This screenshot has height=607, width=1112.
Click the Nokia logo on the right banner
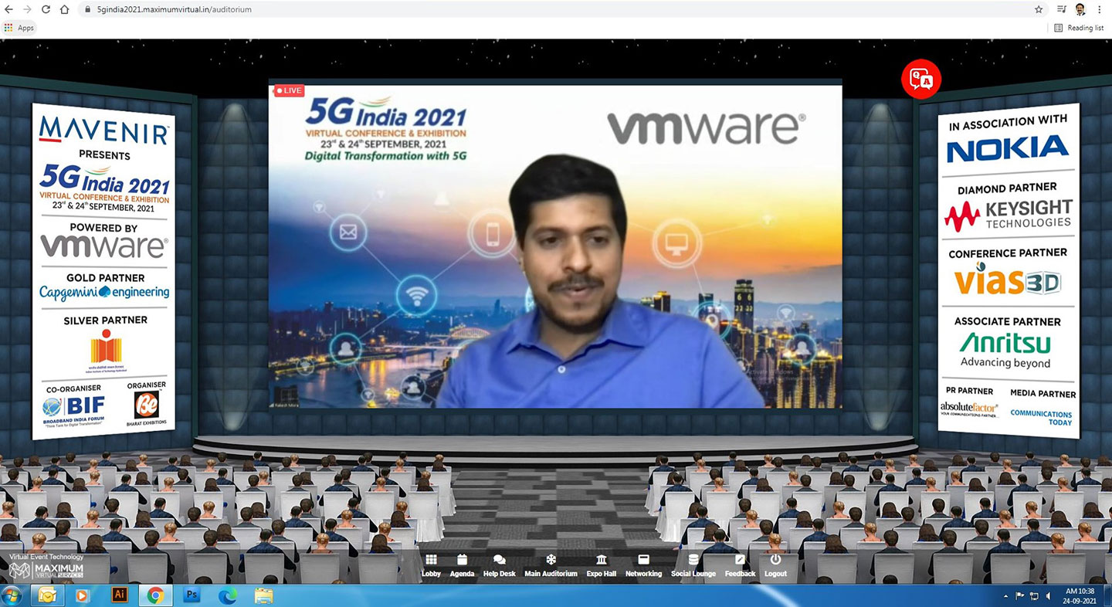[1009, 148]
